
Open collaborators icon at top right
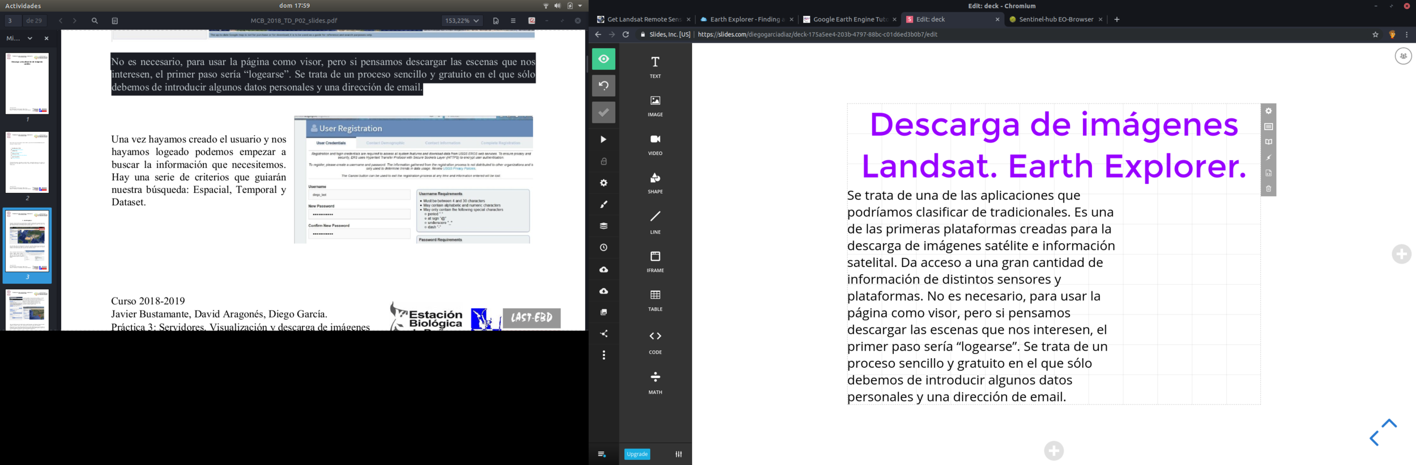click(1403, 56)
